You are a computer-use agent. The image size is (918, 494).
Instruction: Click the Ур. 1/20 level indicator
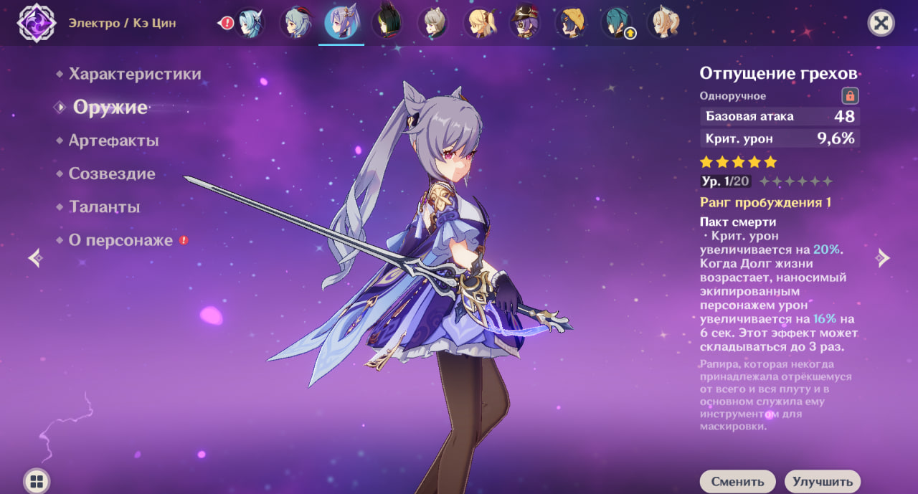tap(726, 181)
